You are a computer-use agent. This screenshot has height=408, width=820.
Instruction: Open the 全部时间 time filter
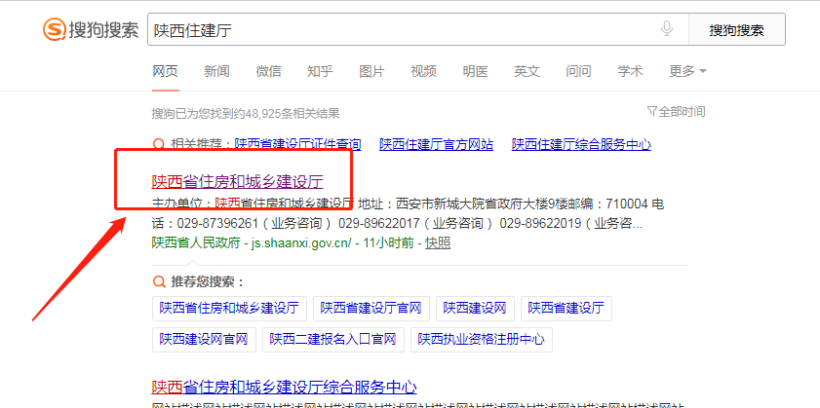pyautogui.click(x=676, y=111)
